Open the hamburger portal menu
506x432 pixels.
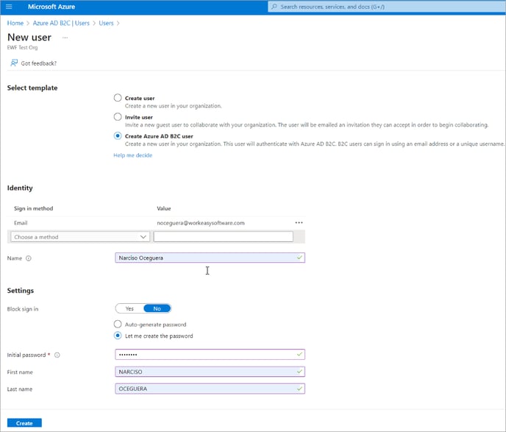pos(9,7)
